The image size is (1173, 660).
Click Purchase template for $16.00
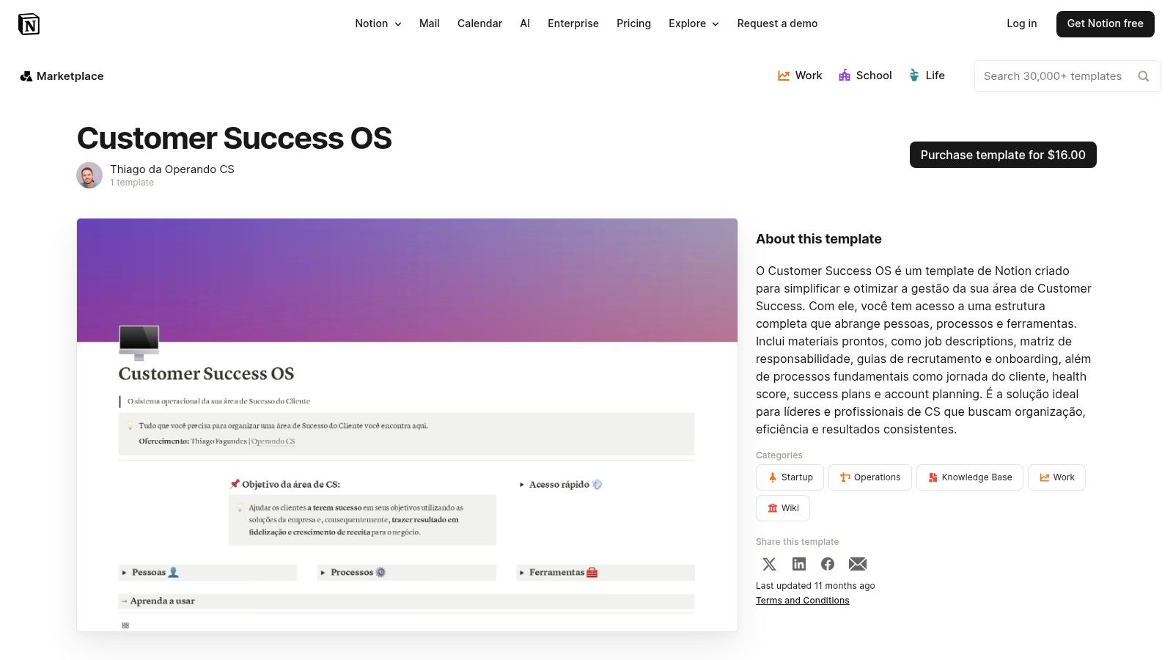tap(1003, 155)
